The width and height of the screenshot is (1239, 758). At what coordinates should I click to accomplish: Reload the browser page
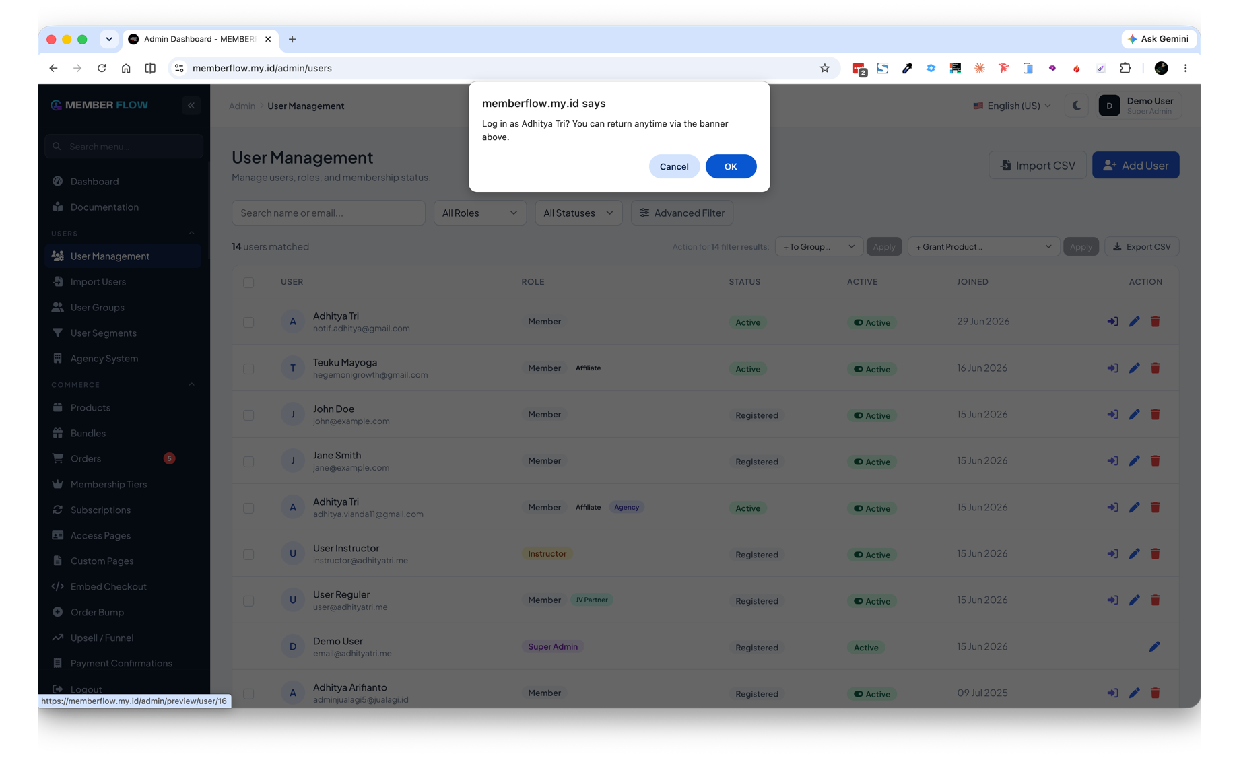(102, 68)
